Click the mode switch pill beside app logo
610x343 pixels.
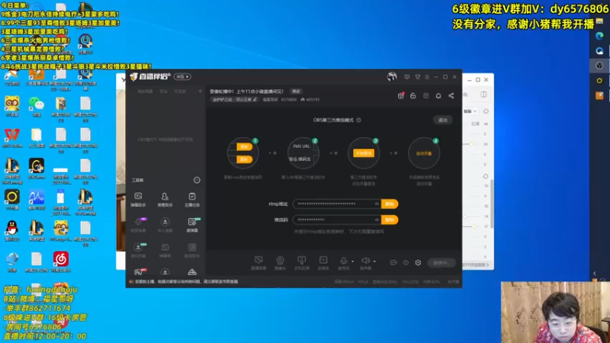(182, 77)
